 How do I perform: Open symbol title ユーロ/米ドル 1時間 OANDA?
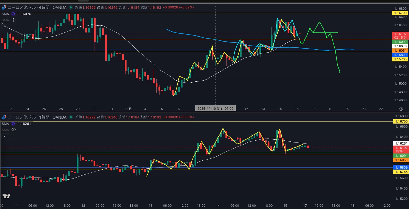(37, 117)
